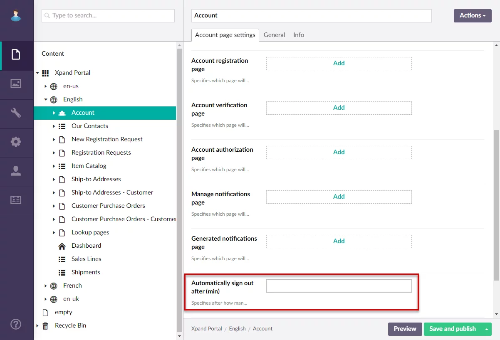Collapse the English language node
This screenshot has width=500, height=340.
46,100
